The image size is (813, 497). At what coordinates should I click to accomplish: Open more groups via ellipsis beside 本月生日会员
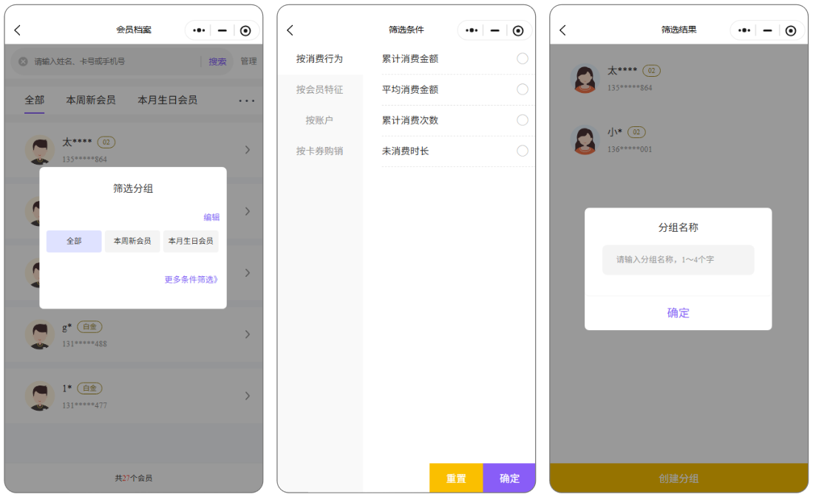[246, 100]
